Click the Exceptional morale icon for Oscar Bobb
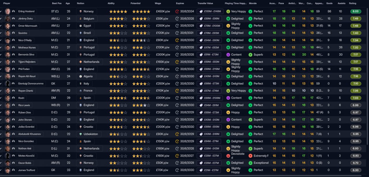The width and height of the screenshot is (369, 177). click(x=250, y=163)
